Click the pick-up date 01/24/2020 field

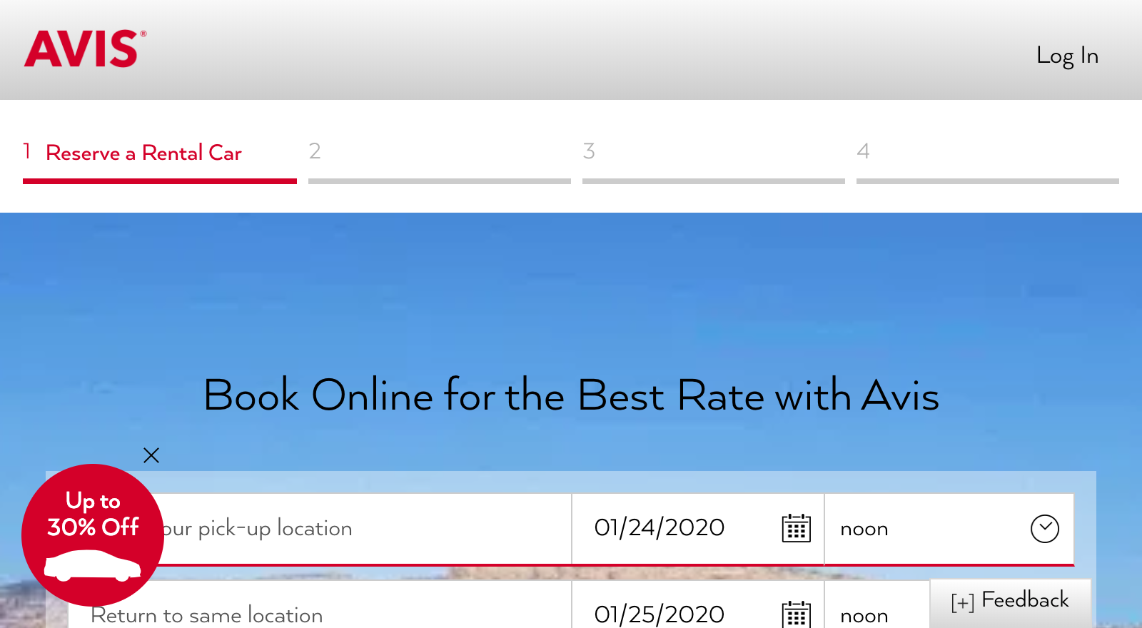pyautogui.click(x=698, y=529)
